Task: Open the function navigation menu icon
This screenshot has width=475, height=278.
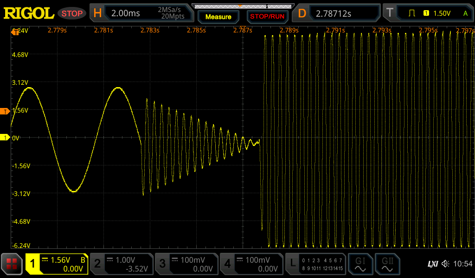Action: 12,264
